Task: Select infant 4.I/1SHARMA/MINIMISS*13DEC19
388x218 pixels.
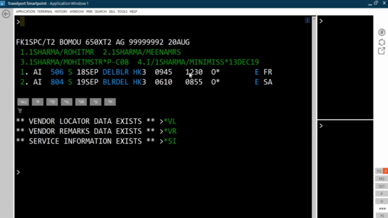Action: tap(198, 62)
